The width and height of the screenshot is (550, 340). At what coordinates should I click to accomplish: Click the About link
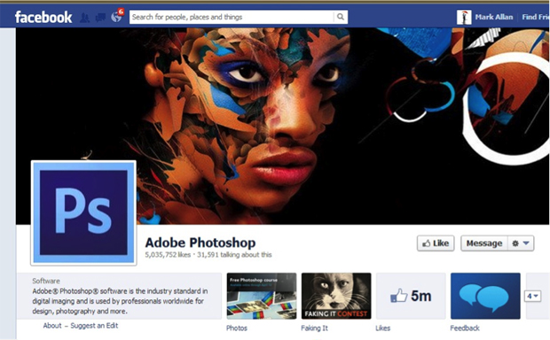coord(52,326)
